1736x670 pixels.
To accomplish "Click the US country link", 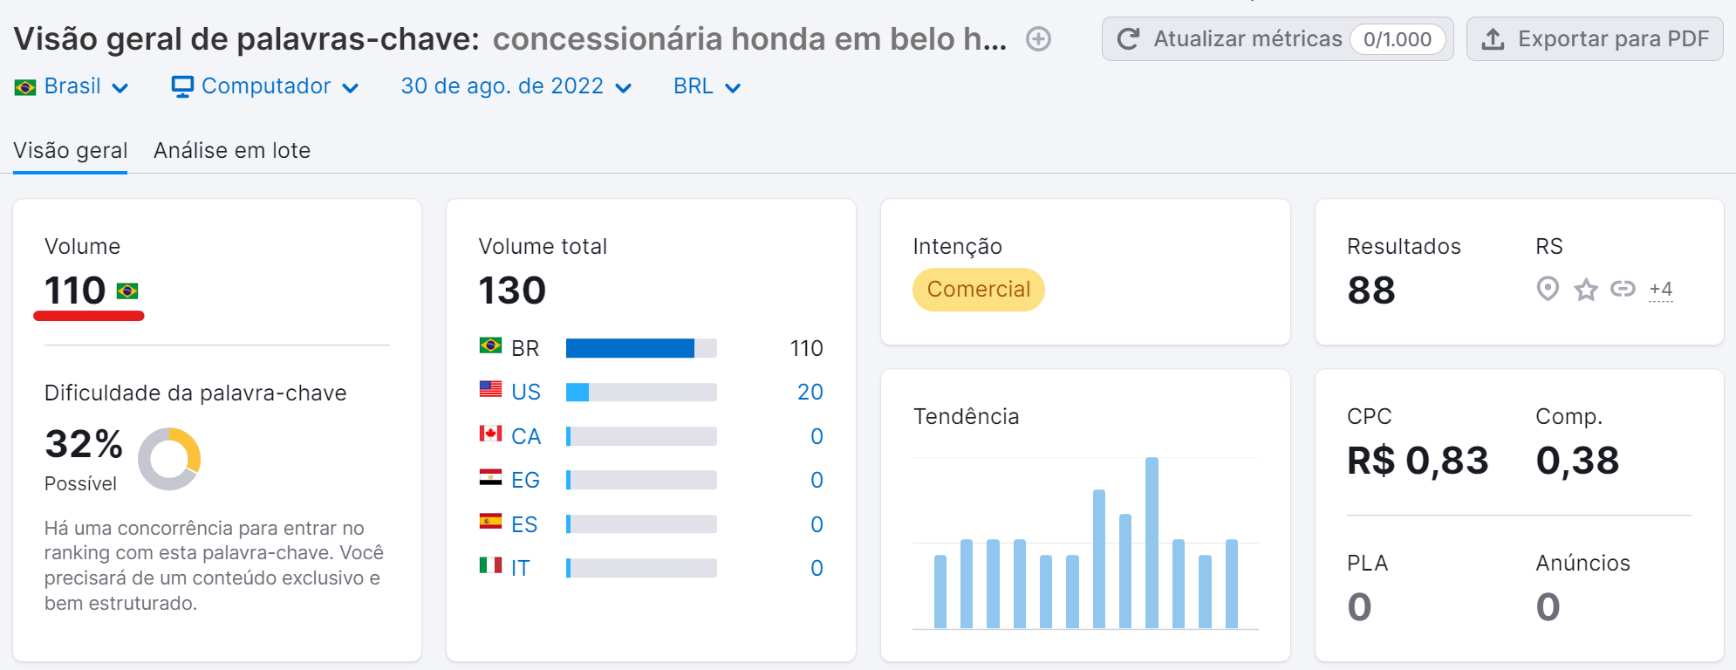I will (526, 392).
